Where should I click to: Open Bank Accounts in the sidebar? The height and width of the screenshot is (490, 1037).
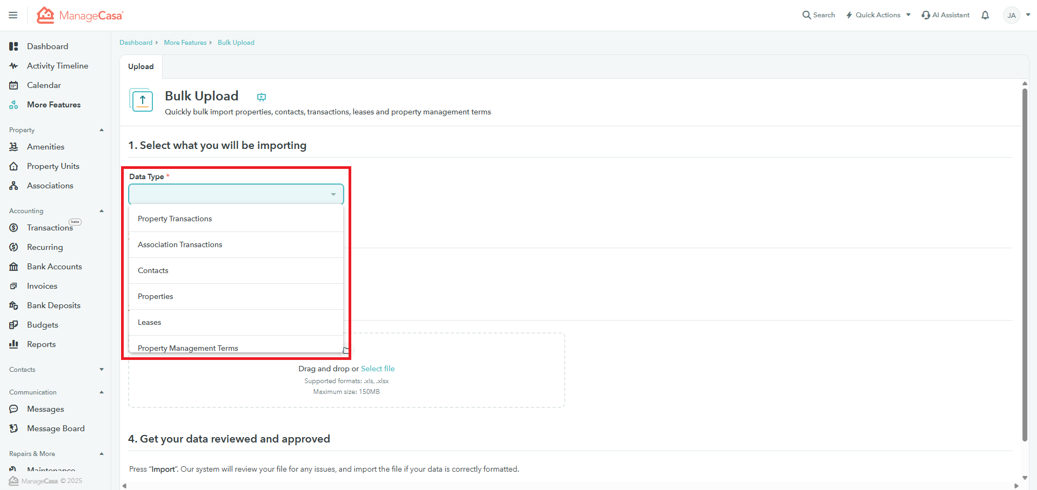54,267
